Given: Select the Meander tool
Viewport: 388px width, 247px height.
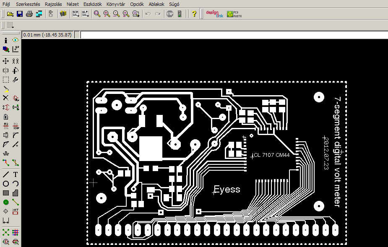Looking at the screenshot, I should click(x=6, y=153).
